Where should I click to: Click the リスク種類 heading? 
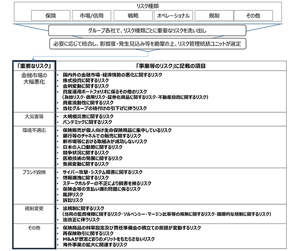pos(148,6)
